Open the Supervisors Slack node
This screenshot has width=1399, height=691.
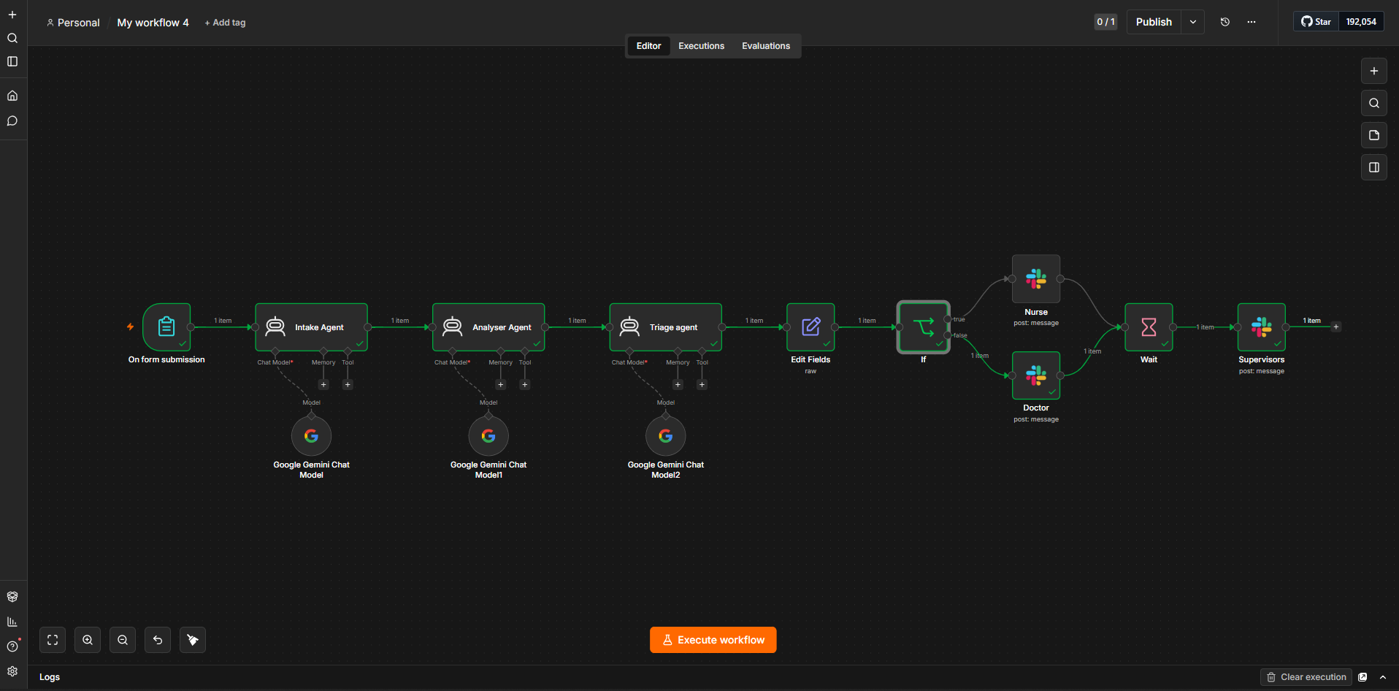tap(1262, 327)
